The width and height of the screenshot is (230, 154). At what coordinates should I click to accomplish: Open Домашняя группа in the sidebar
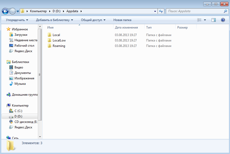pyautogui.click(x=25, y=95)
